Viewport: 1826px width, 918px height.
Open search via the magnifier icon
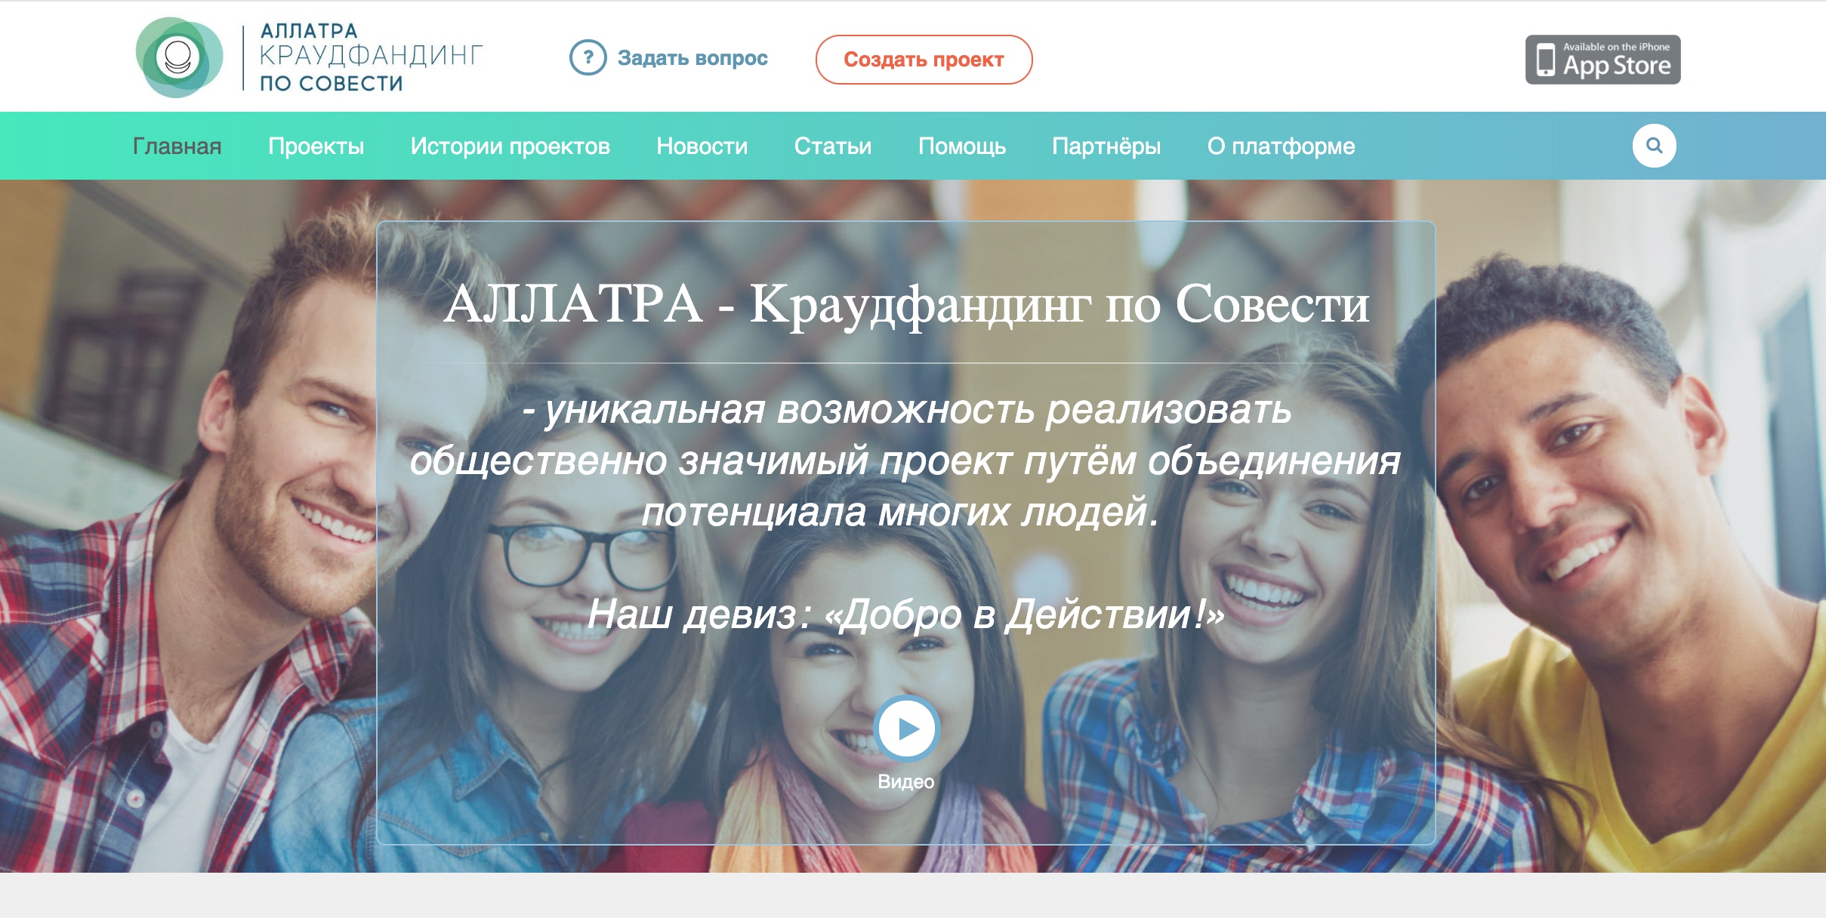tap(1654, 145)
